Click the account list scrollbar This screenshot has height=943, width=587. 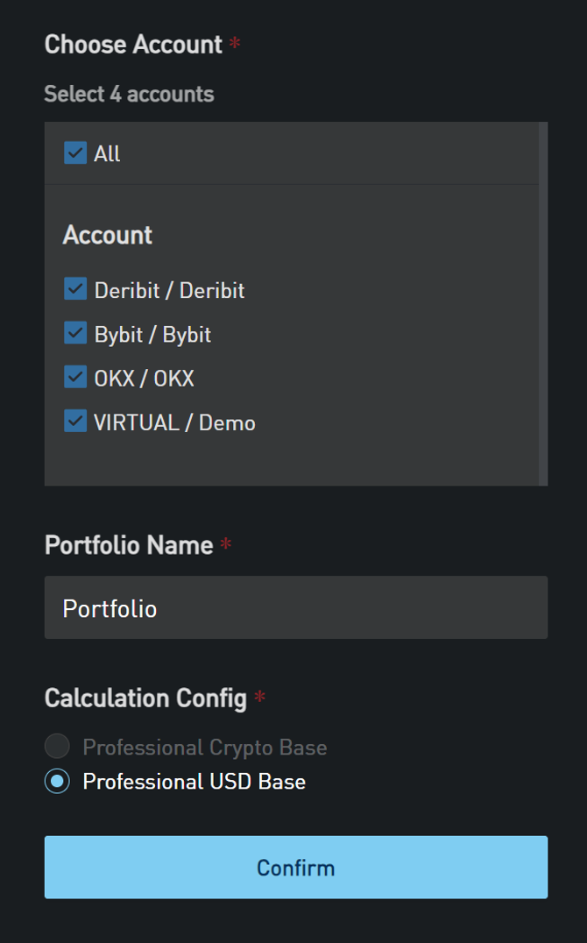tap(543, 303)
